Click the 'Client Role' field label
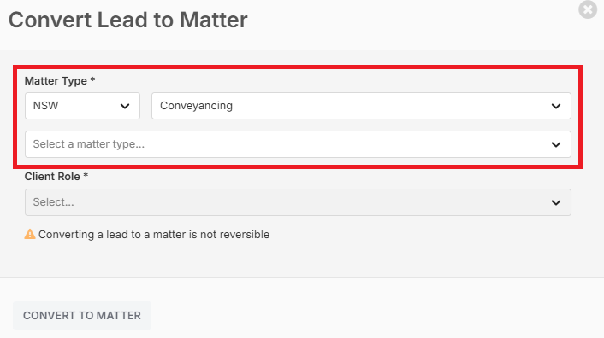604x338 pixels. point(52,177)
